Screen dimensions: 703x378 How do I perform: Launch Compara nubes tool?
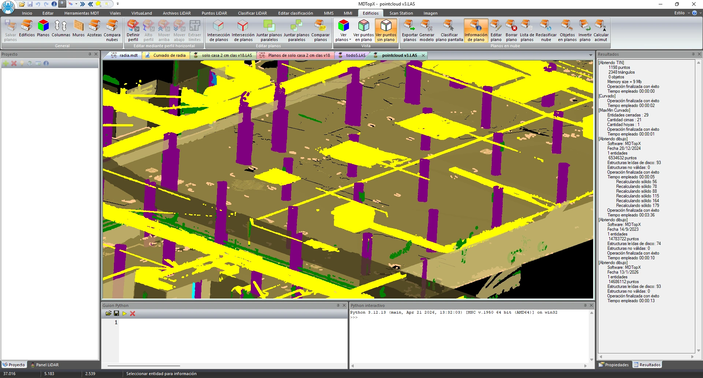point(112,31)
